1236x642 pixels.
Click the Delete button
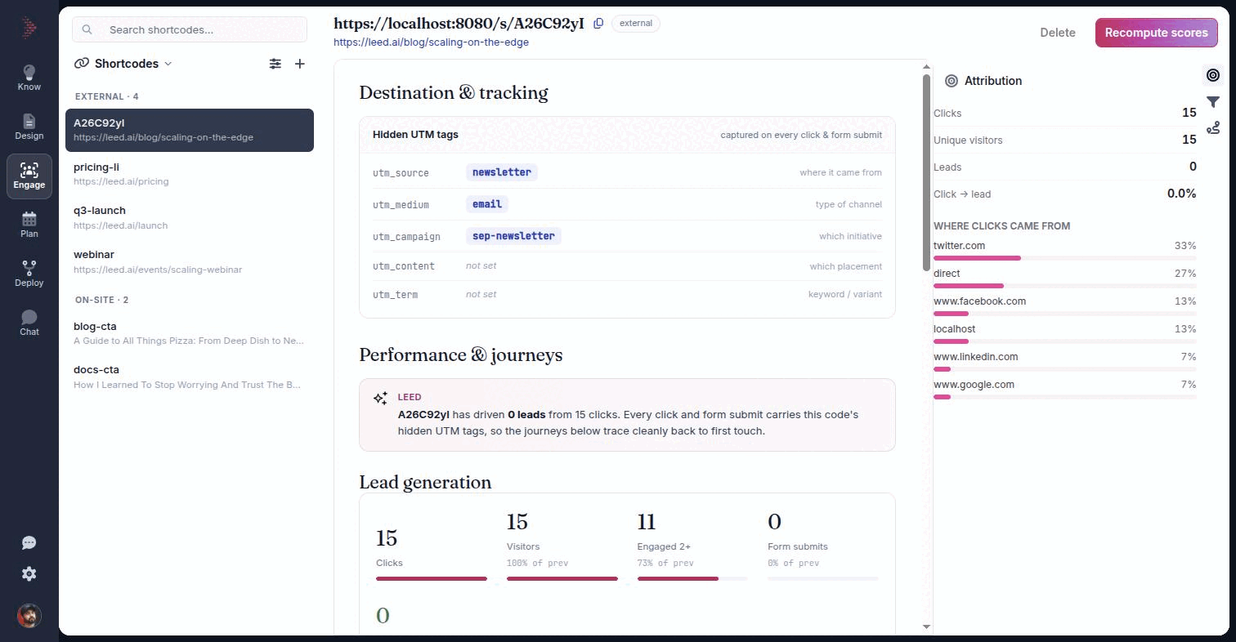pos(1058,33)
